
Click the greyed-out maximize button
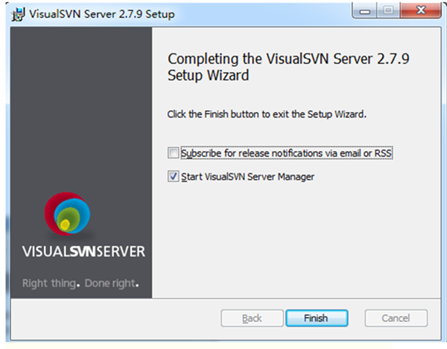click(386, 13)
